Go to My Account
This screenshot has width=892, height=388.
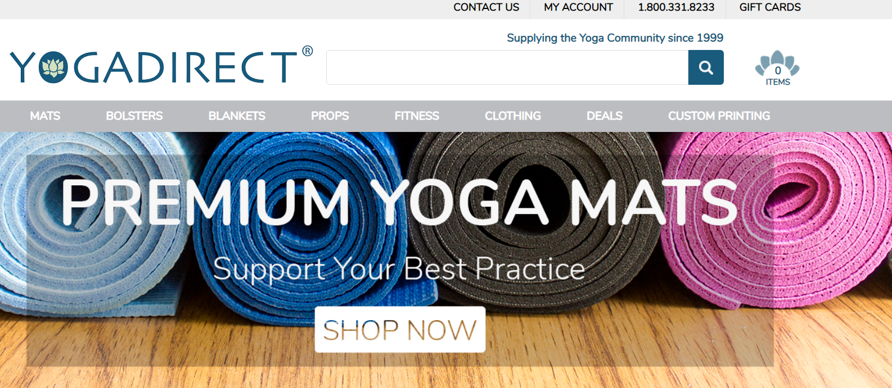(578, 7)
